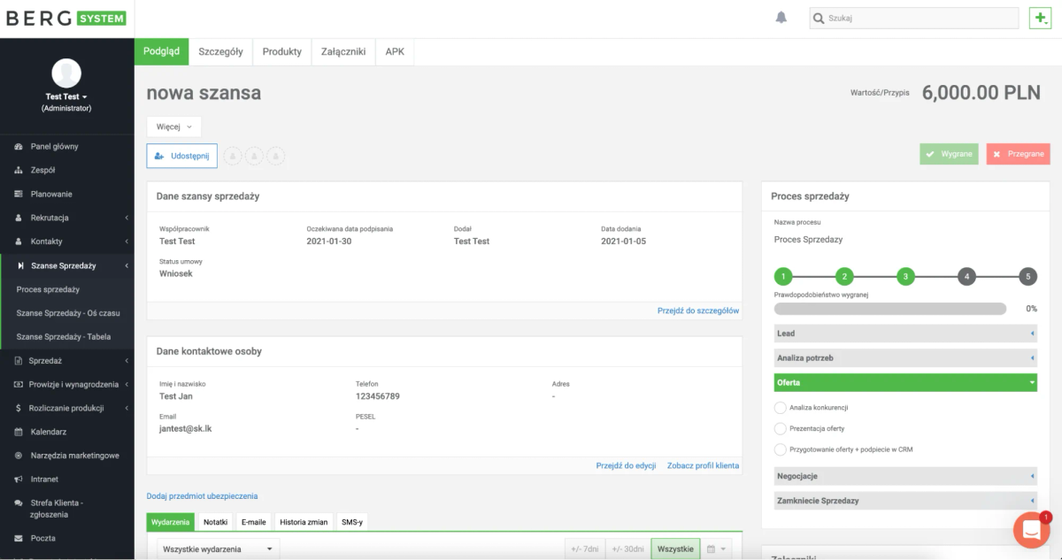This screenshot has width=1062, height=560.
Task: Click the Rozliczanie produkcji dollar icon
Action: (x=19, y=409)
